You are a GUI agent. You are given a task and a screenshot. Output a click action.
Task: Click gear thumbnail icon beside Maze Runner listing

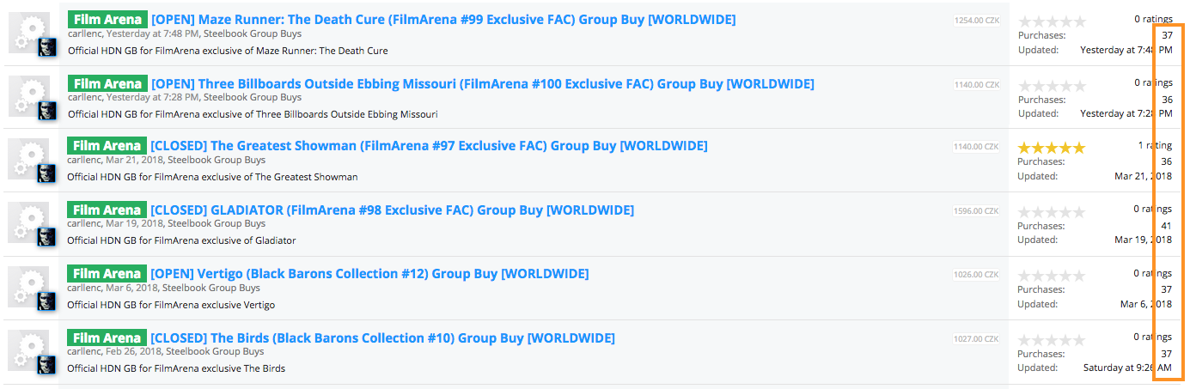click(28, 32)
